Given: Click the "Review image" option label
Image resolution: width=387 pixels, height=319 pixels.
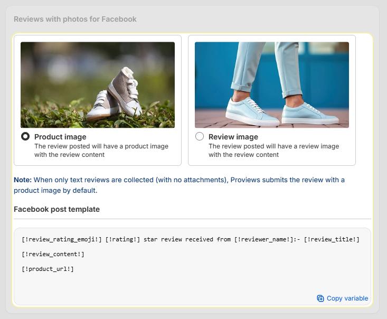Looking at the screenshot, I should [233, 137].
